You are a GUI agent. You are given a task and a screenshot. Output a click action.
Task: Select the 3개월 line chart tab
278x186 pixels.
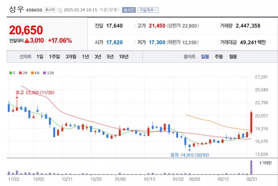coord(71,56)
